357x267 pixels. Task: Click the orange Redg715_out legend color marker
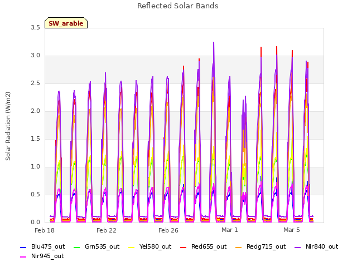pos(239,247)
